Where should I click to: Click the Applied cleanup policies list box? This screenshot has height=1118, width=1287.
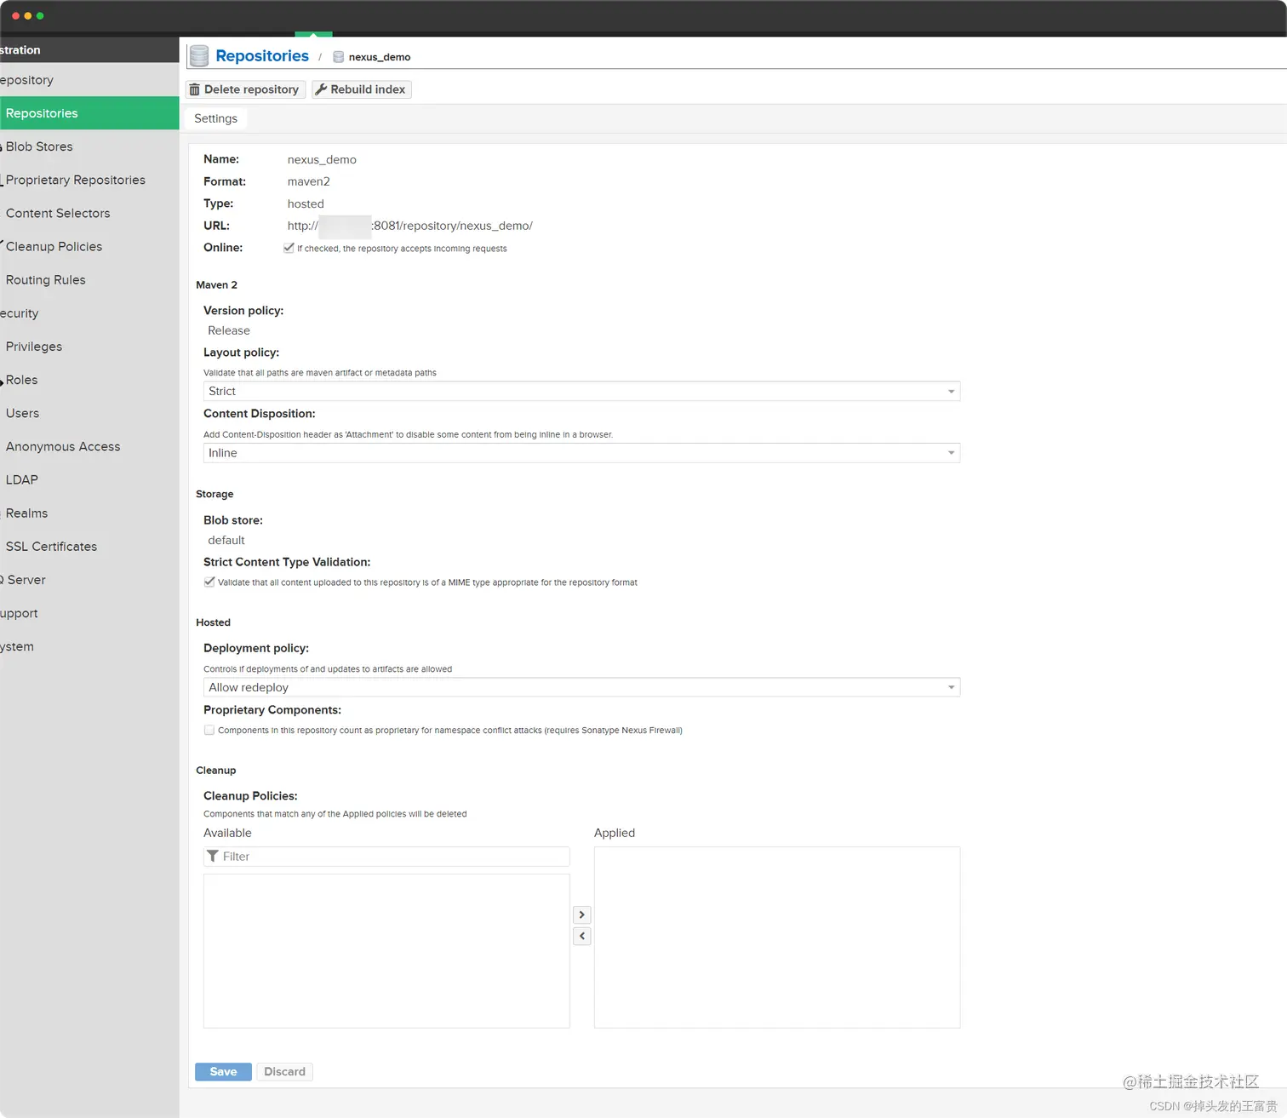point(777,937)
